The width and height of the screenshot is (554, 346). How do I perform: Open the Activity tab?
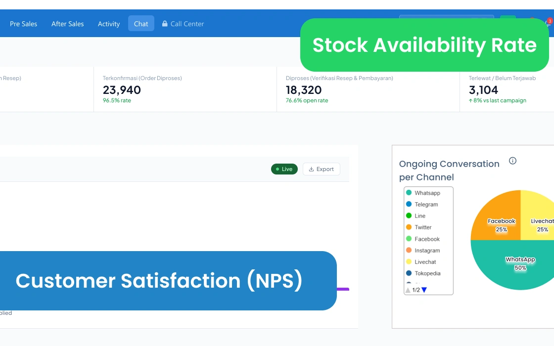tap(109, 24)
